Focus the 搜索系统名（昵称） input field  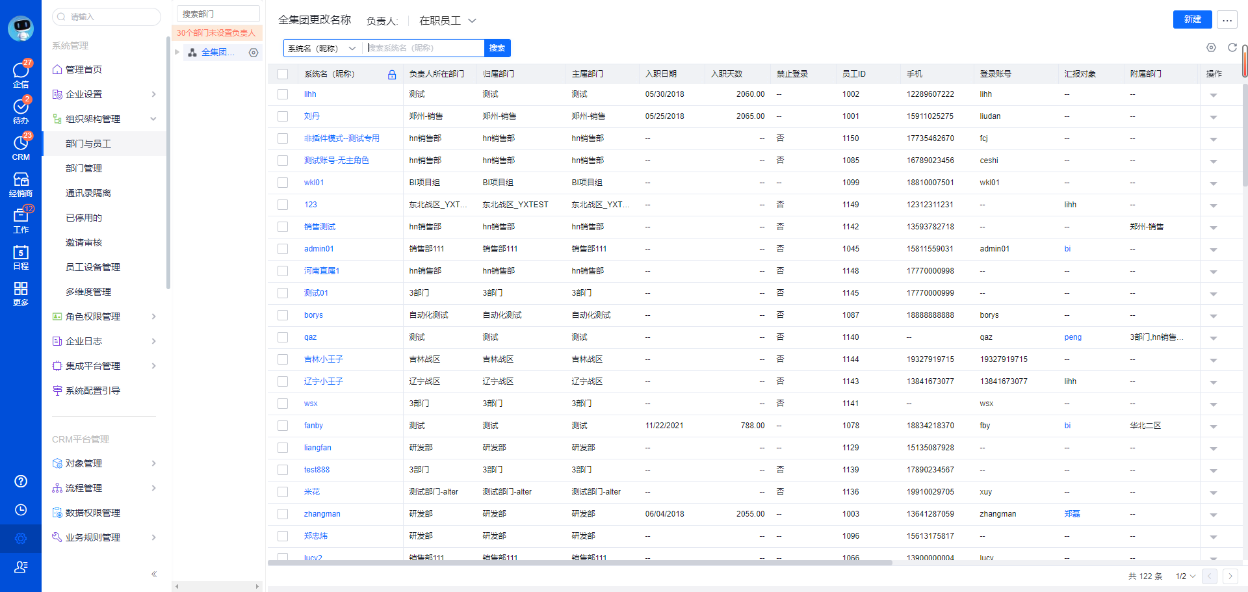point(424,48)
